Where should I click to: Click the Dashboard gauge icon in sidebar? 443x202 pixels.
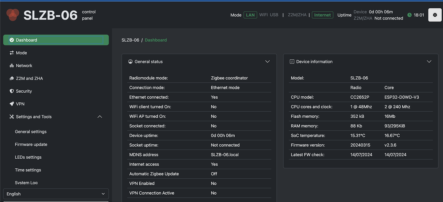(x=12, y=40)
